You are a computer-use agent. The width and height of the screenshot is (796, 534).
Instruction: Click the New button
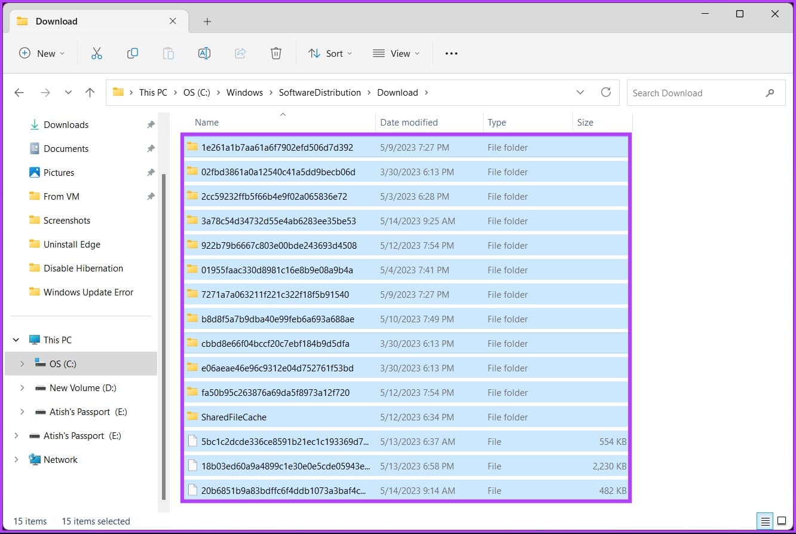coord(41,53)
